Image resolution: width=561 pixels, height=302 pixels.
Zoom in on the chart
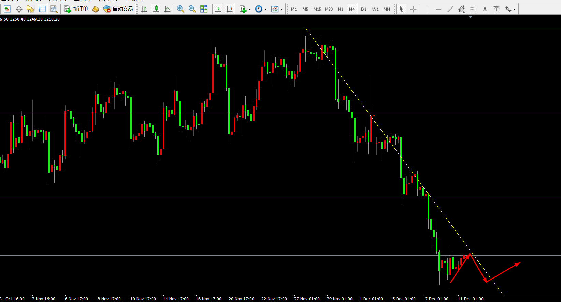coord(181,9)
